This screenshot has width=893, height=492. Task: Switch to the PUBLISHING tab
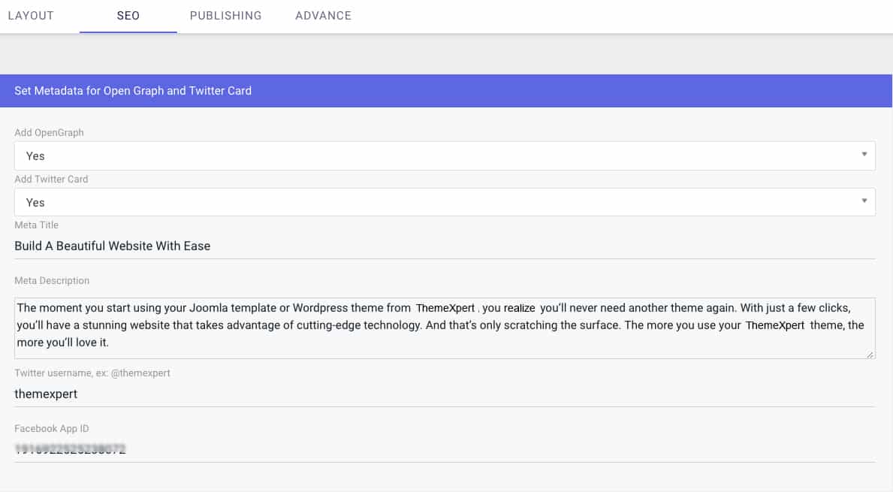pos(225,15)
